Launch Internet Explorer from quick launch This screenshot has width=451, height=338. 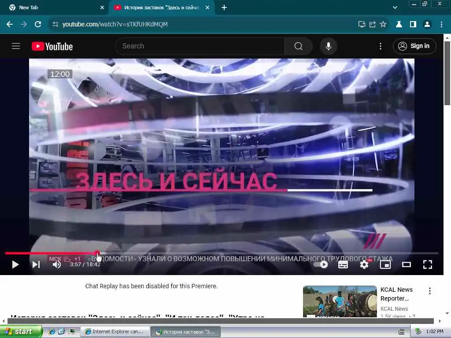(52, 331)
